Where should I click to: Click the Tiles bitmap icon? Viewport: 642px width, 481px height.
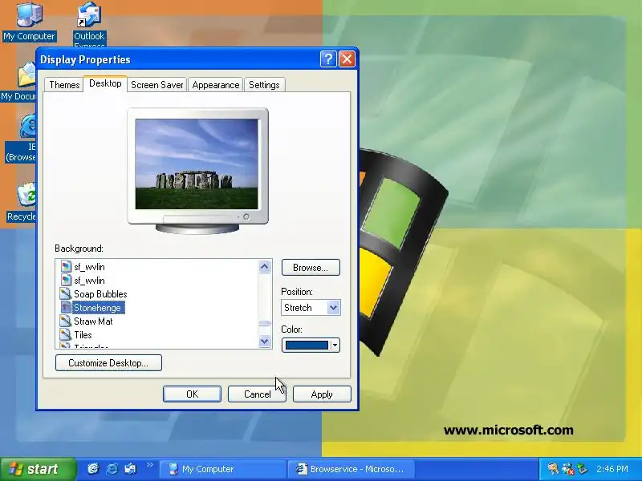pyautogui.click(x=66, y=334)
